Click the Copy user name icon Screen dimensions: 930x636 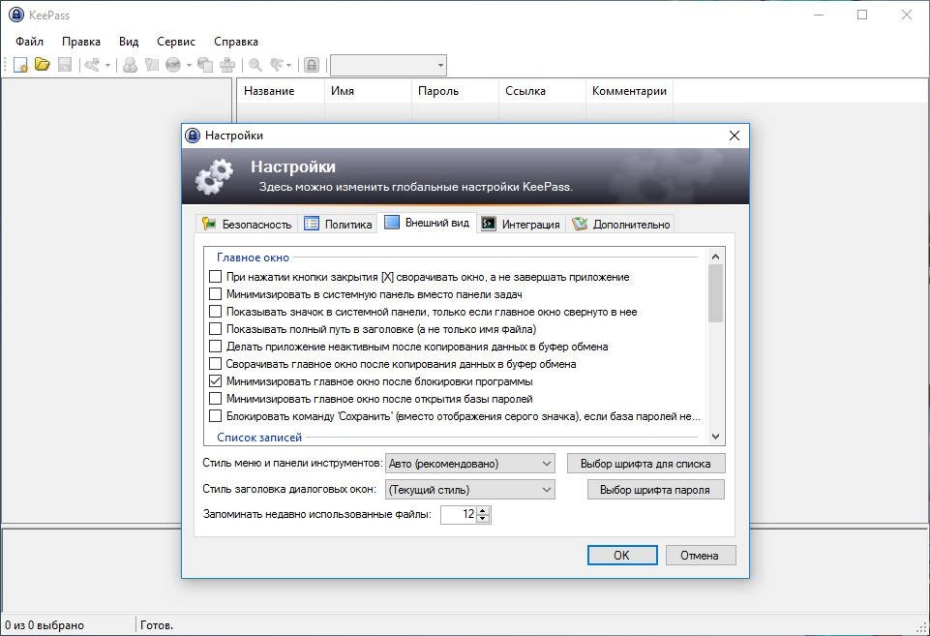(x=130, y=65)
